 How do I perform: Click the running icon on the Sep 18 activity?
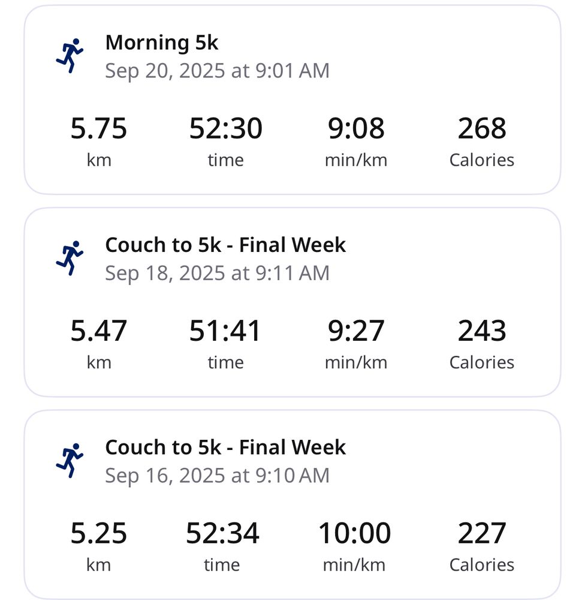click(70, 258)
